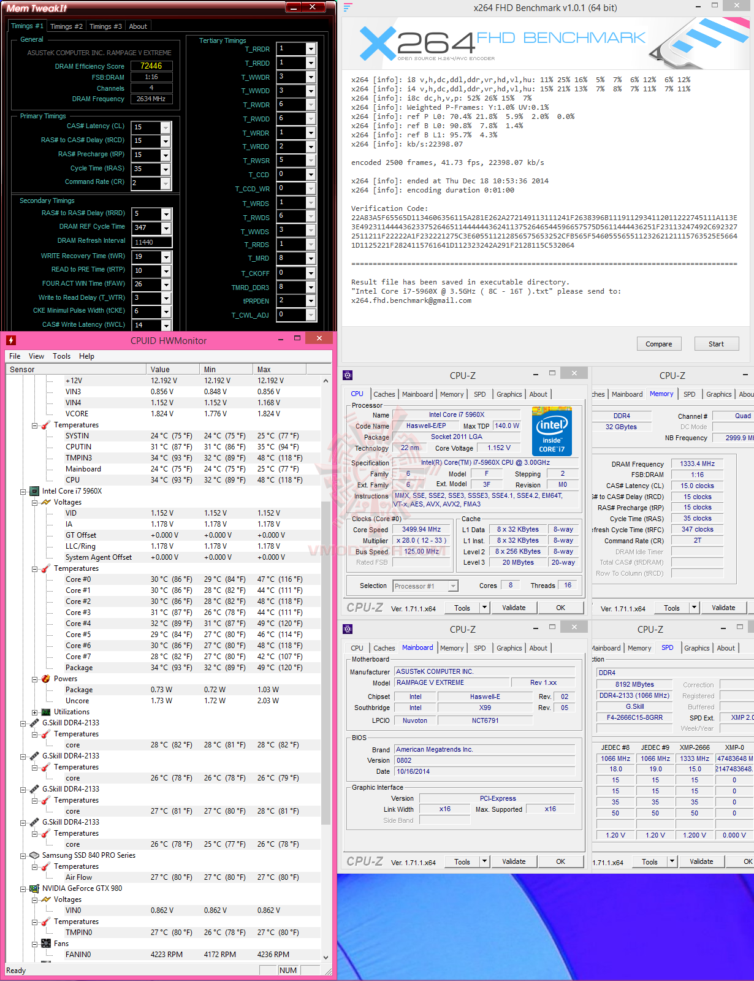The height and width of the screenshot is (981, 754).
Task: Open the CAS# Latency (CL) dropdown
Action: click(166, 127)
